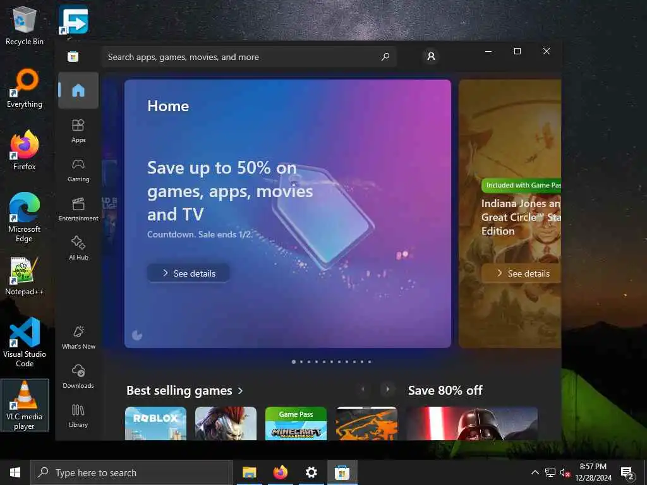Image resolution: width=647 pixels, height=485 pixels.
Task: Open the Everything search desktop shortcut
Action: (x=25, y=88)
